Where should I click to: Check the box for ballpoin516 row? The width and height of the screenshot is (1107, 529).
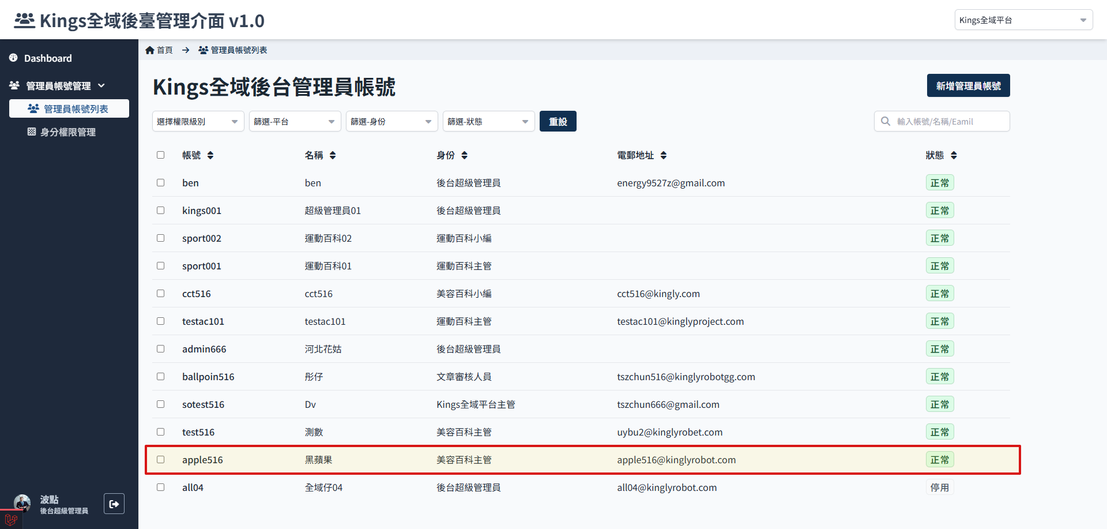click(161, 377)
